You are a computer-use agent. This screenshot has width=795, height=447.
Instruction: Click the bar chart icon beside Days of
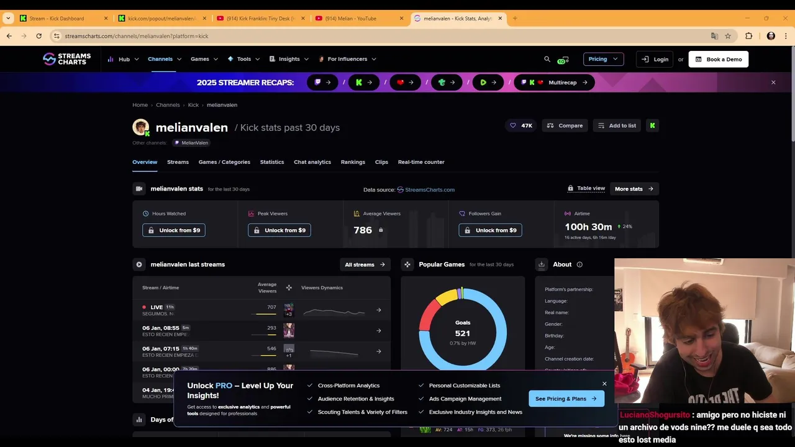click(x=139, y=420)
